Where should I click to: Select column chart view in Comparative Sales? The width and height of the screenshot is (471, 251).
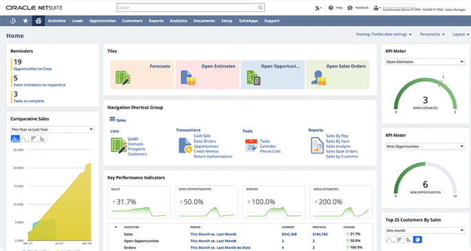43,139
